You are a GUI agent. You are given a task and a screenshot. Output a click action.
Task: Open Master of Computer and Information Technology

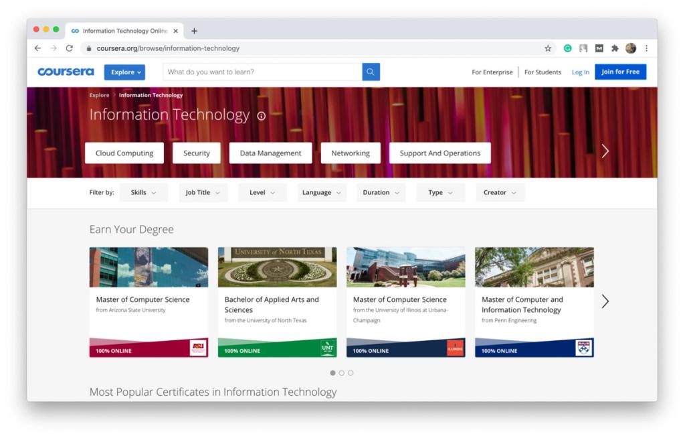522,305
